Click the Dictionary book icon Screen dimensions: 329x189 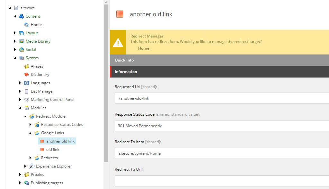click(27, 75)
